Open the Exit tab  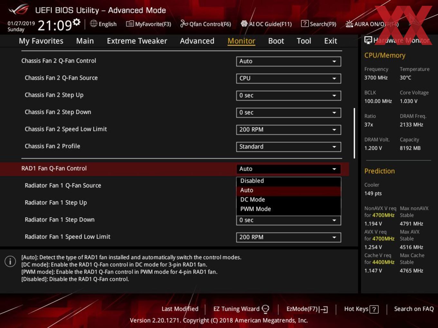[330, 41]
